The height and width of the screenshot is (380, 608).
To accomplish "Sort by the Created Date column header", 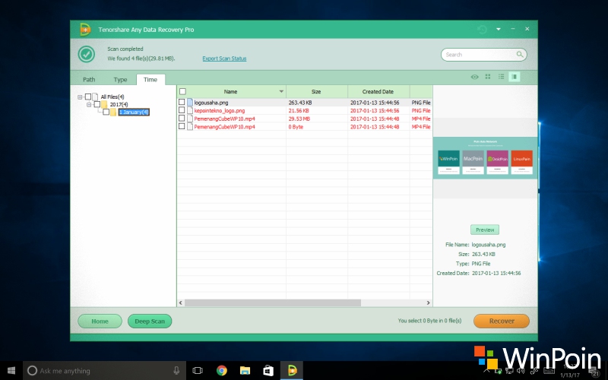I will pyautogui.click(x=378, y=92).
